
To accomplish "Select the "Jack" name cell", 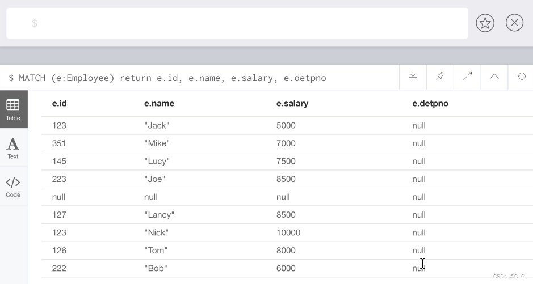I will [157, 125].
